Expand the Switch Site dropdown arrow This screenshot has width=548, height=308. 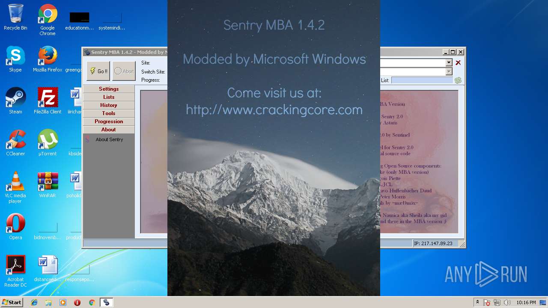click(449, 71)
